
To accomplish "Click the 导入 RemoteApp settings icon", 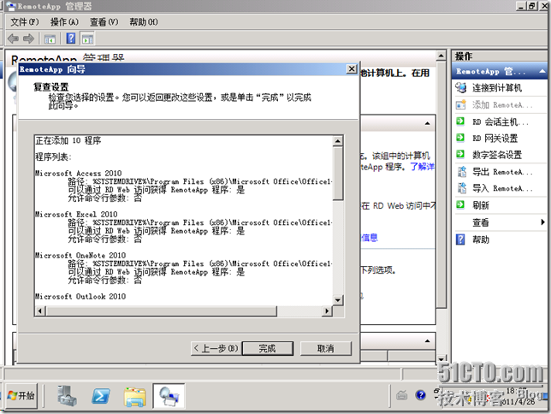I will coord(461,188).
